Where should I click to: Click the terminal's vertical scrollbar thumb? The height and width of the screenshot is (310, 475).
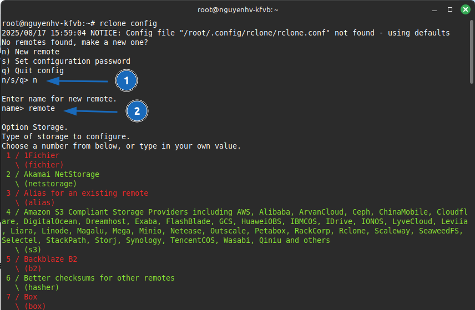coord(472,51)
